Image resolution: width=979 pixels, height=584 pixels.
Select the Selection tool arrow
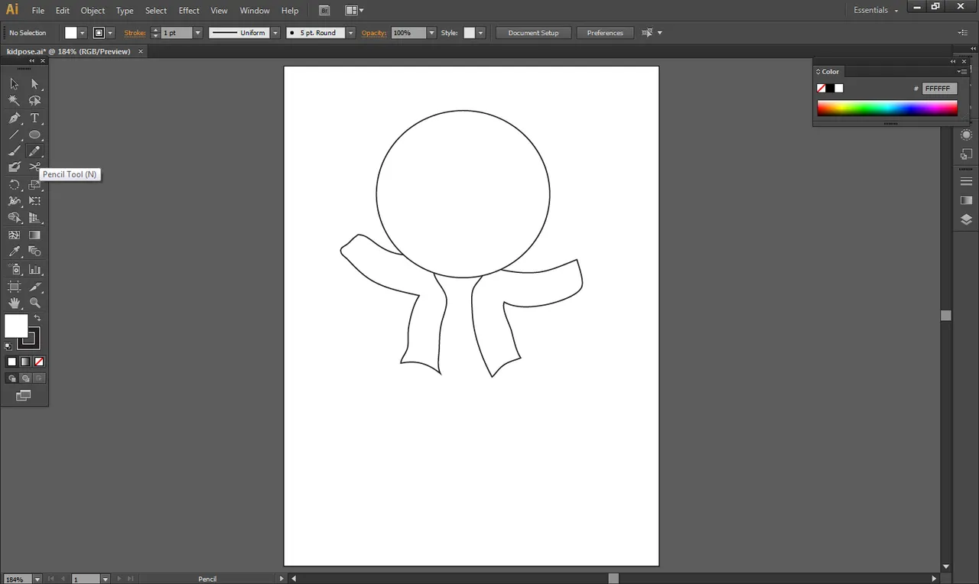(14, 83)
